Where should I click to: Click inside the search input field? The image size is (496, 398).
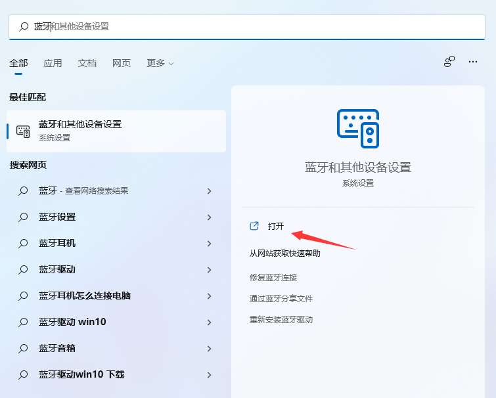(247, 27)
